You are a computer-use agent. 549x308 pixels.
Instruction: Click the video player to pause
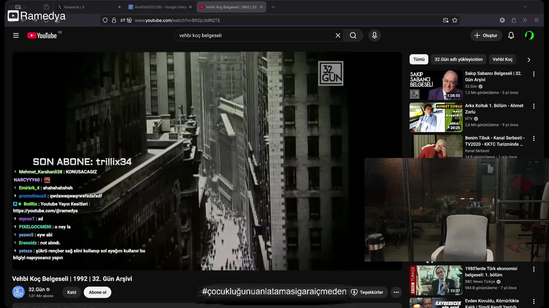click(207, 161)
